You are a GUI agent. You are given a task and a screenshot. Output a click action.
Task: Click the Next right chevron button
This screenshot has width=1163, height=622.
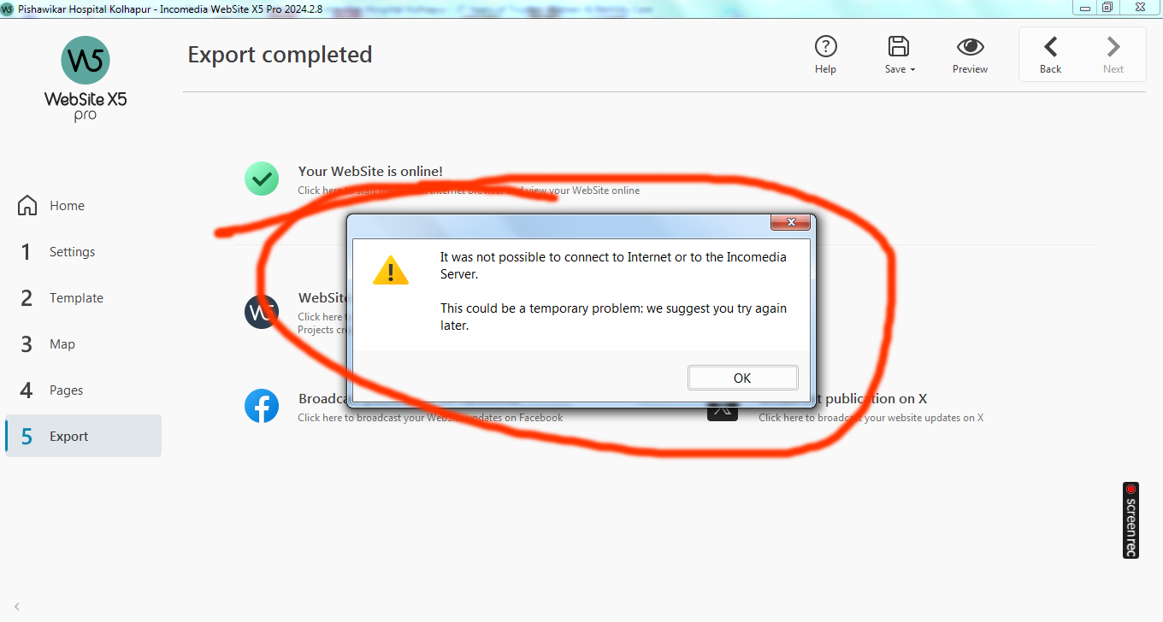pyautogui.click(x=1113, y=46)
